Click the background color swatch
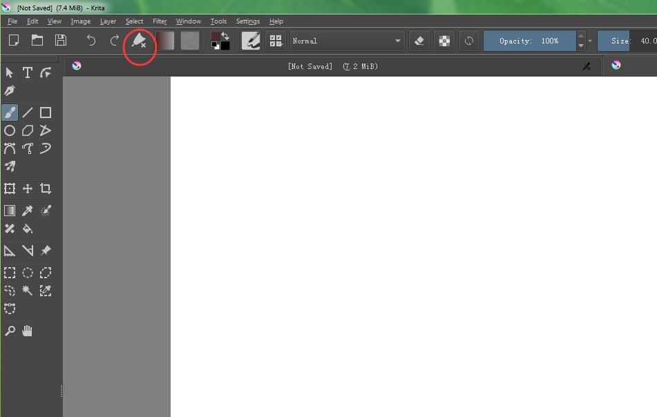This screenshot has height=417, width=657. point(225,45)
